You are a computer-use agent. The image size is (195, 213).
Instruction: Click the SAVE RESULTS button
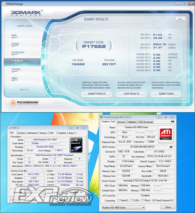131,94
